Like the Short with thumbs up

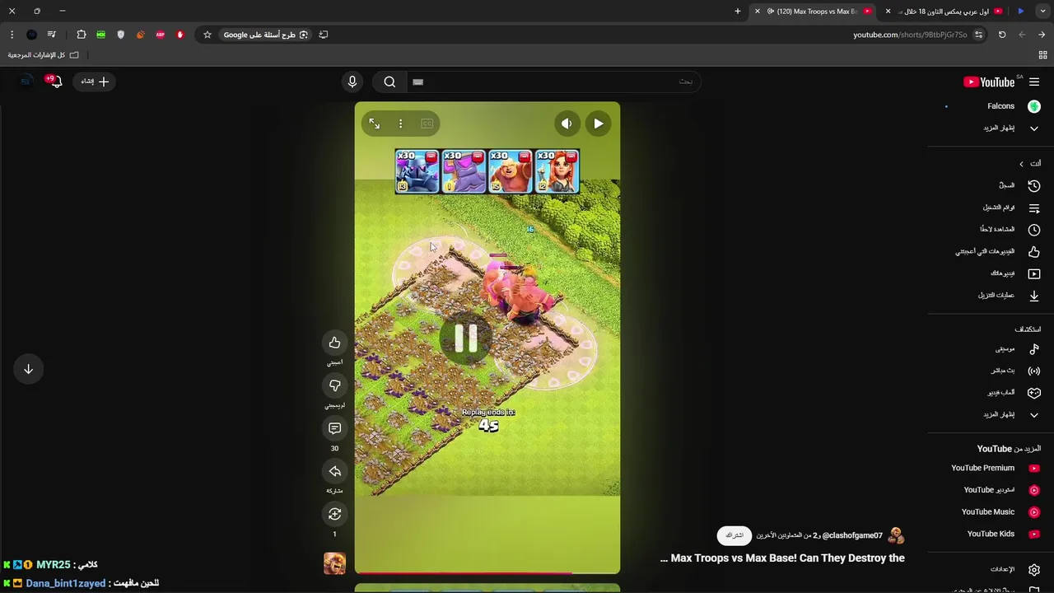[x=334, y=343]
